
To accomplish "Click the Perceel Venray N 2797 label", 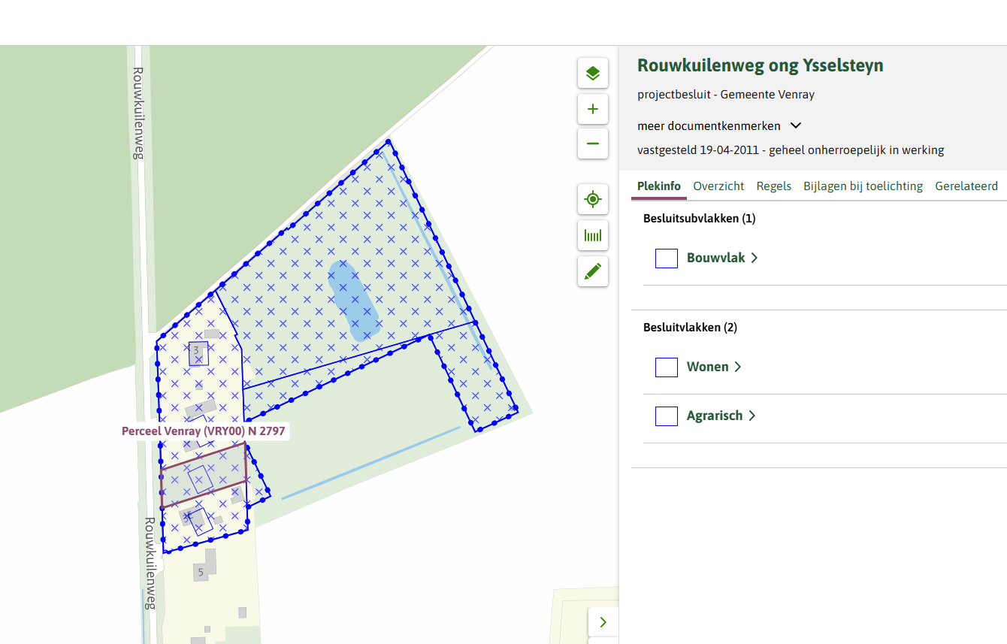I will click(203, 431).
